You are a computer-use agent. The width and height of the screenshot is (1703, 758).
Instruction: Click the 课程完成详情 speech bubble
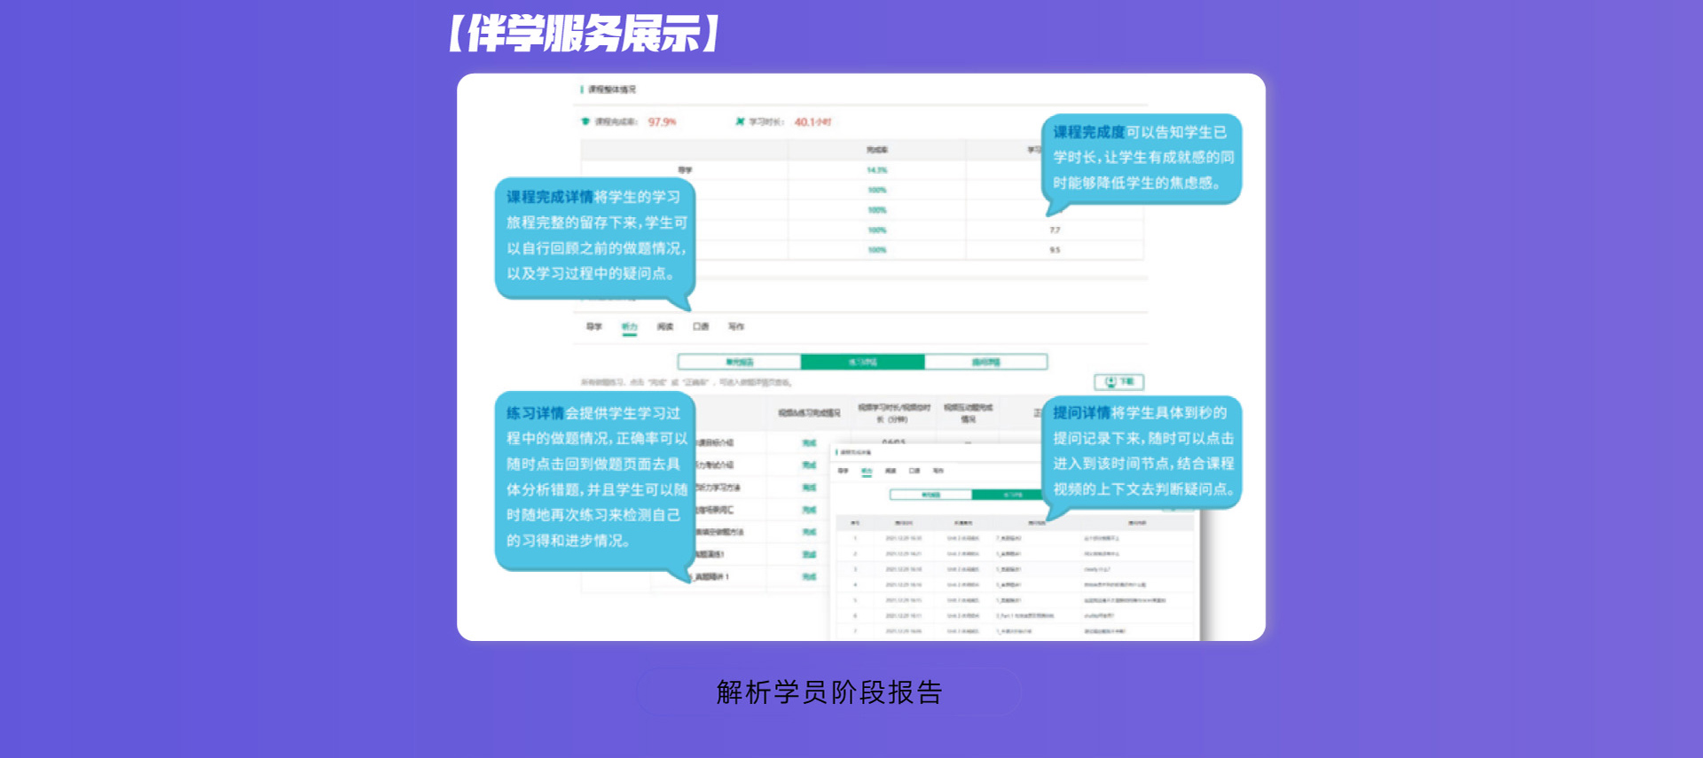[x=594, y=236]
